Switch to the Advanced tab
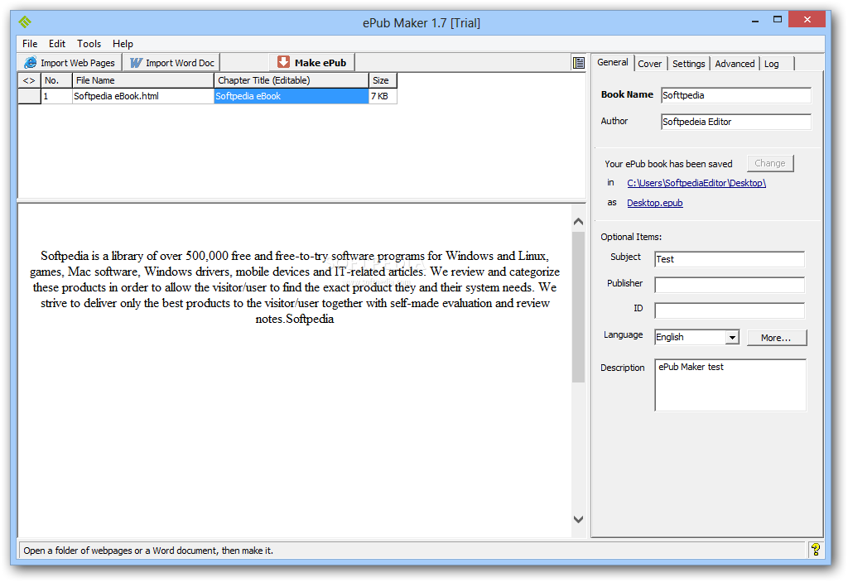Screen dimensions: 848x582 [735, 64]
